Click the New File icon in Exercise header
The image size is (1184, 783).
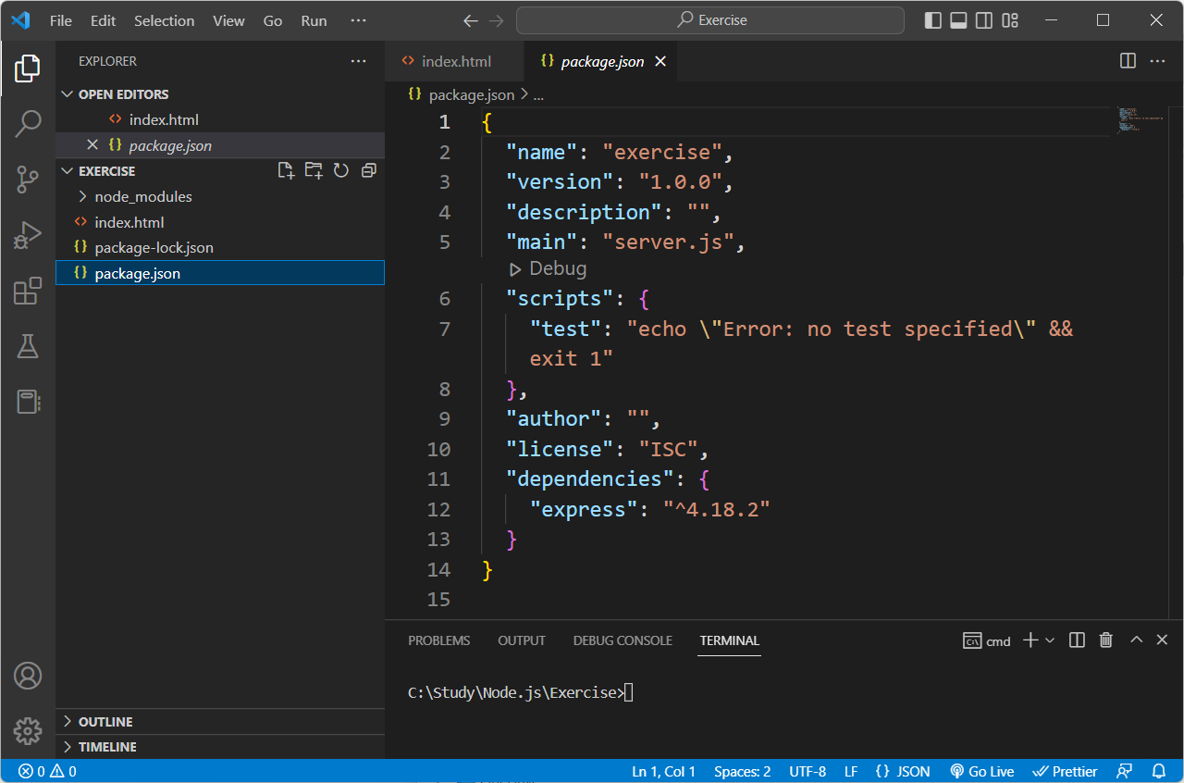point(287,170)
